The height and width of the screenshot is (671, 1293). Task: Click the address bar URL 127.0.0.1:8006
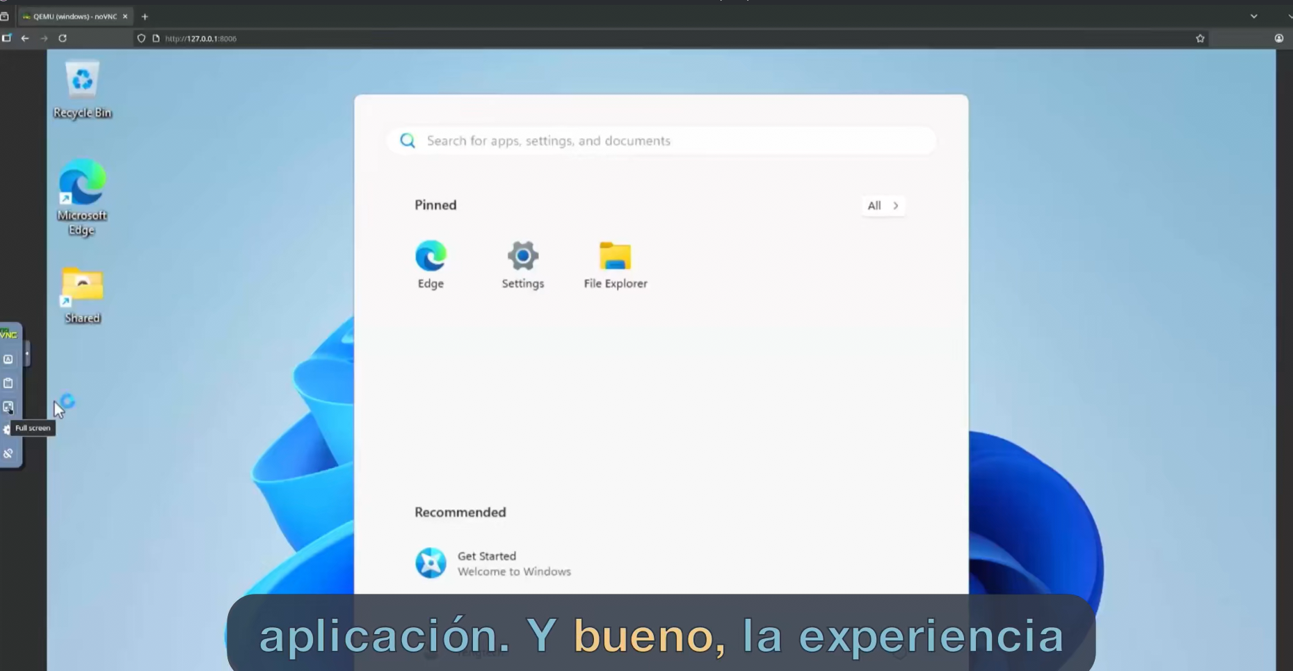(x=201, y=38)
